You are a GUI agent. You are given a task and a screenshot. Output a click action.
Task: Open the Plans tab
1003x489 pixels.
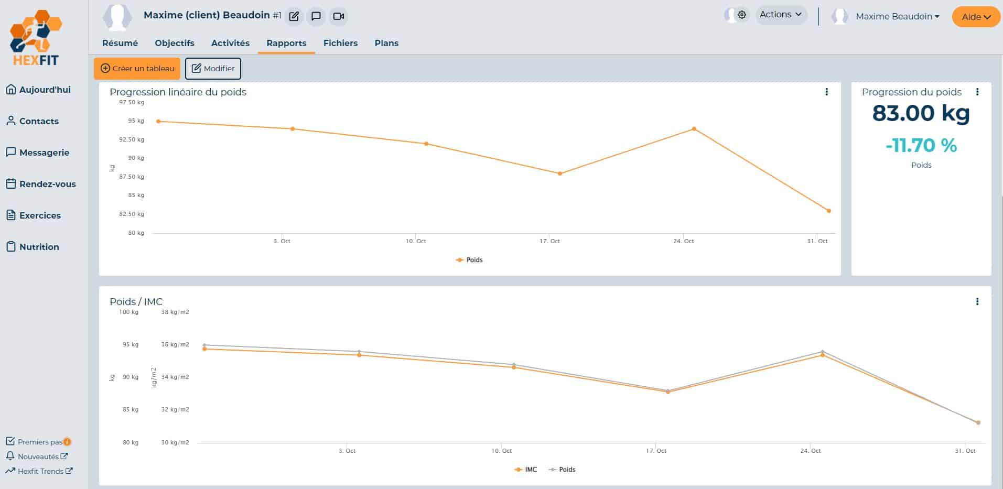(x=386, y=43)
